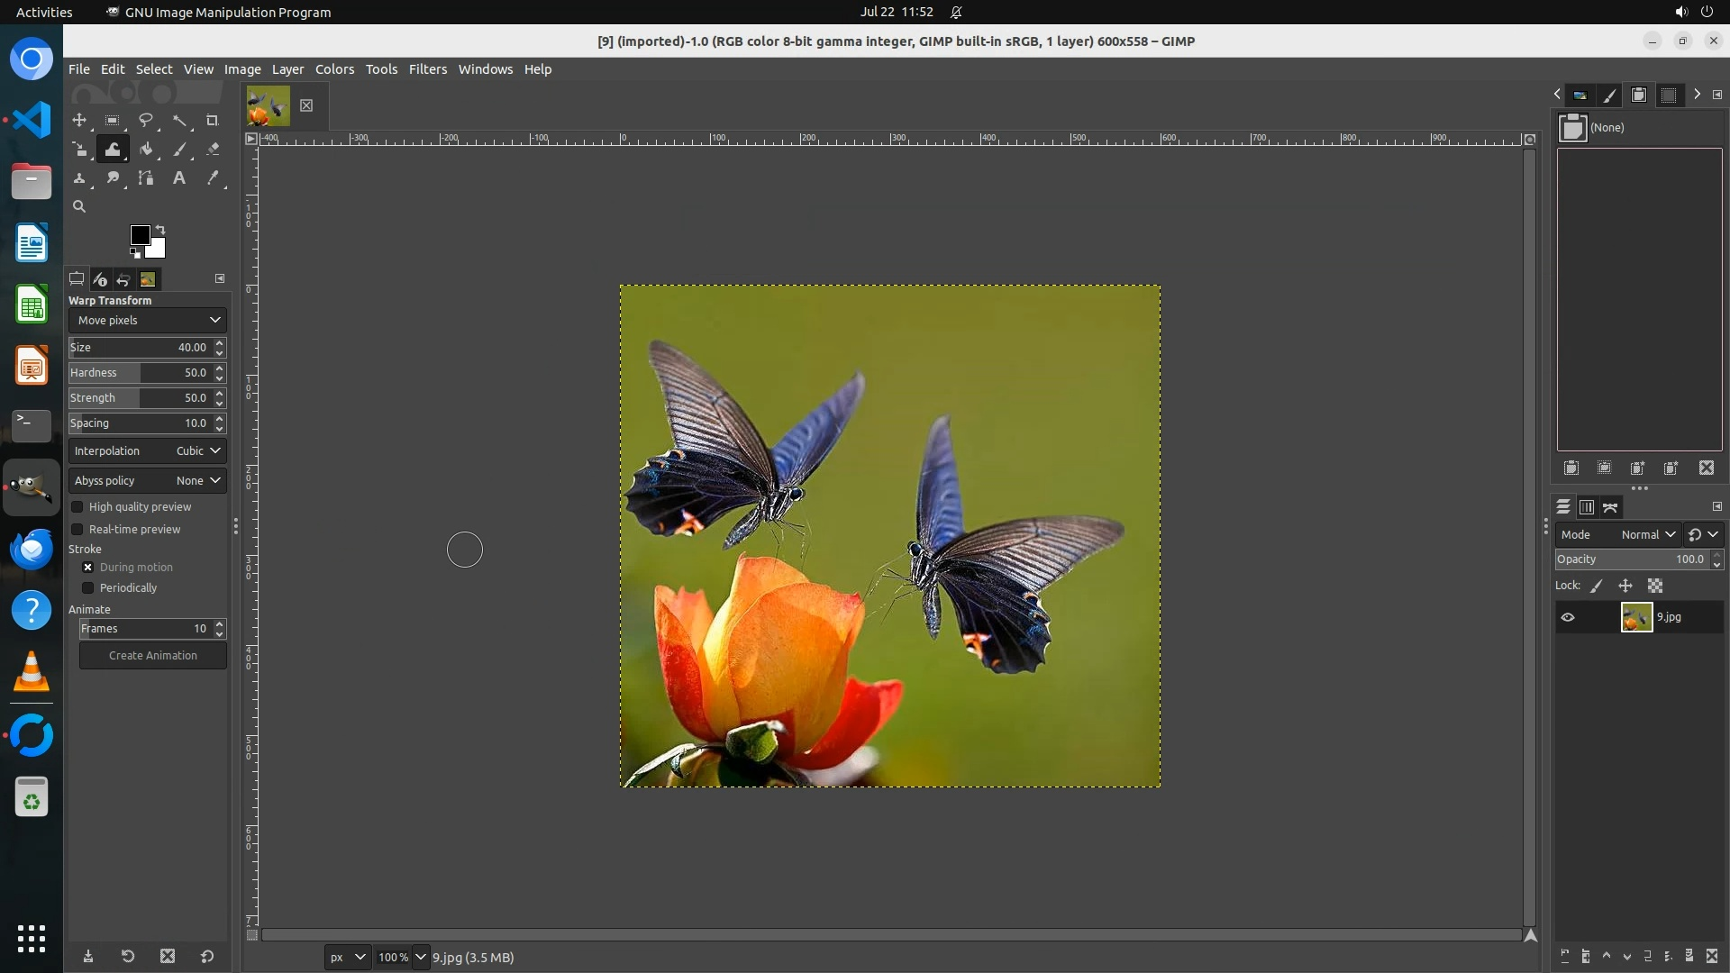Open the layer Mode Normal dropdown
Screen dimensions: 1730x973
(x=1617, y=534)
